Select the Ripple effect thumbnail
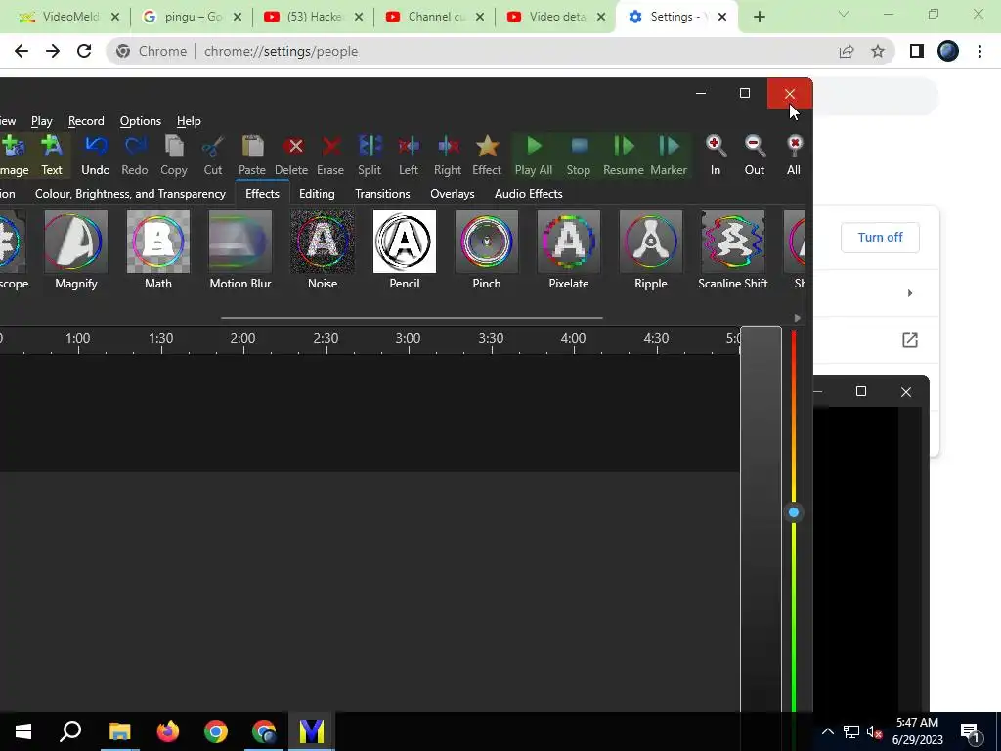 pyautogui.click(x=650, y=250)
